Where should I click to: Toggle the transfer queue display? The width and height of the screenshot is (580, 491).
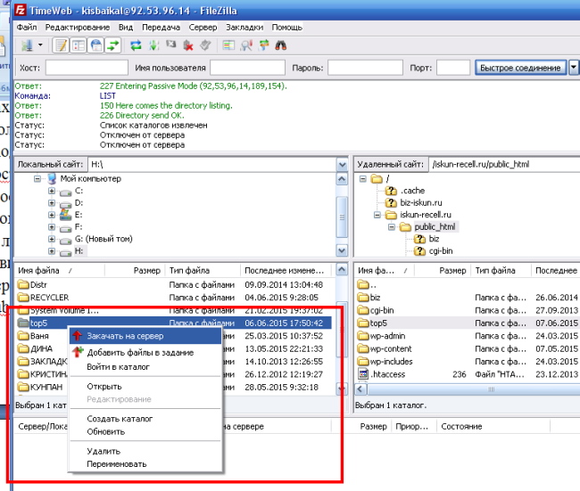(x=112, y=45)
